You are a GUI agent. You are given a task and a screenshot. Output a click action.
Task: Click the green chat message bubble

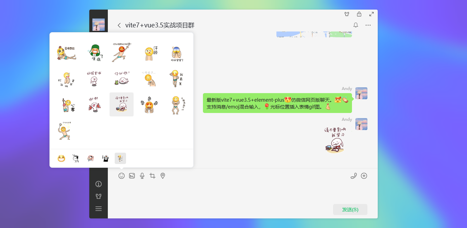[x=277, y=103]
